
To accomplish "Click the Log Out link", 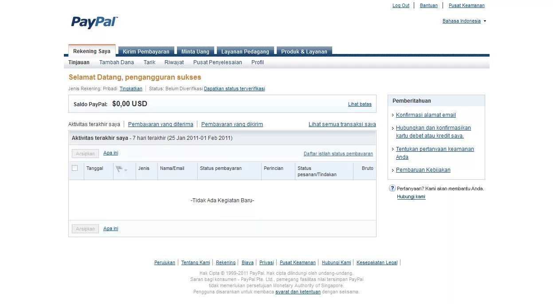I will (x=401, y=5).
